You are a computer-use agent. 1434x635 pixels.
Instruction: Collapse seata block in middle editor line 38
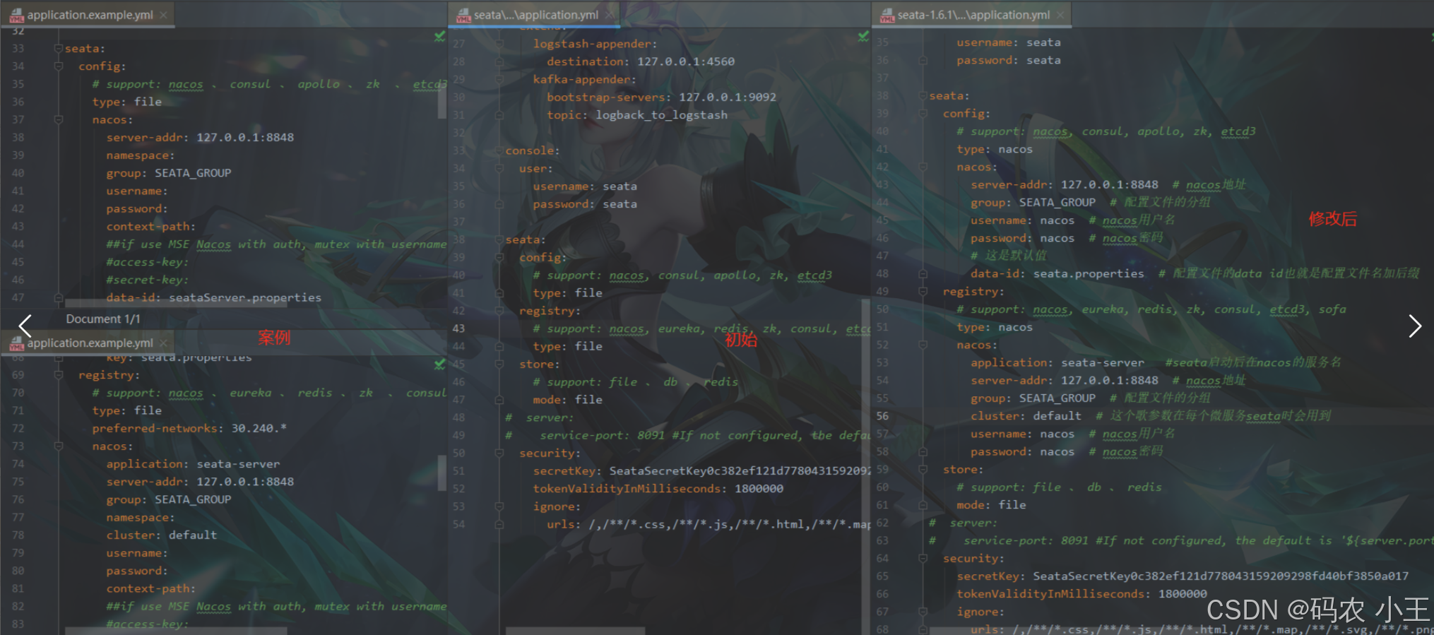pyautogui.click(x=499, y=239)
